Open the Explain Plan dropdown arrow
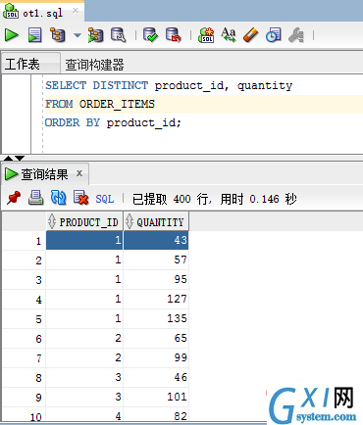 click(78, 35)
